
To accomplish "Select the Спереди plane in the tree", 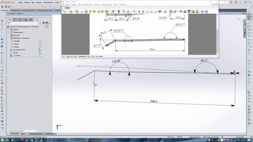I will click(17, 41).
